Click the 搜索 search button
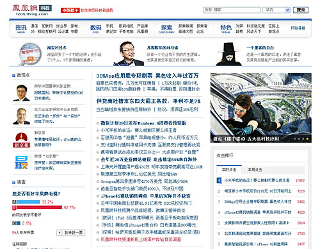 coord(301,10)
